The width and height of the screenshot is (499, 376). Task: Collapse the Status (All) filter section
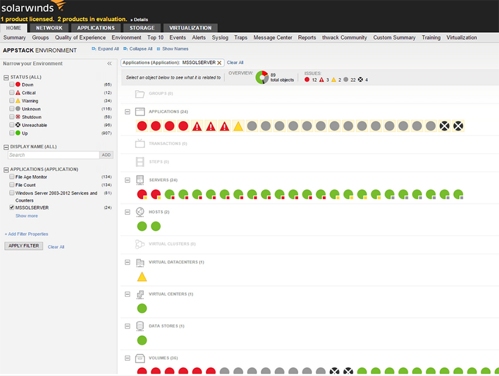pyautogui.click(x=6, y=78)
